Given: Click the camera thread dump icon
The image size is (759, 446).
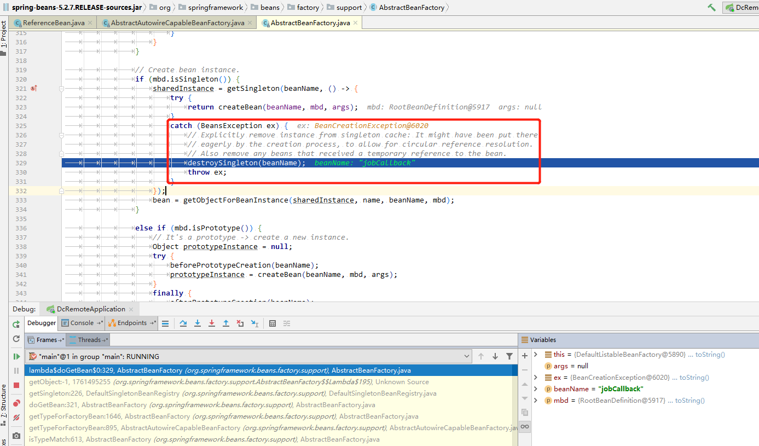Looking at the screenshot, I should pyautogui.click(x=16, y=436).
